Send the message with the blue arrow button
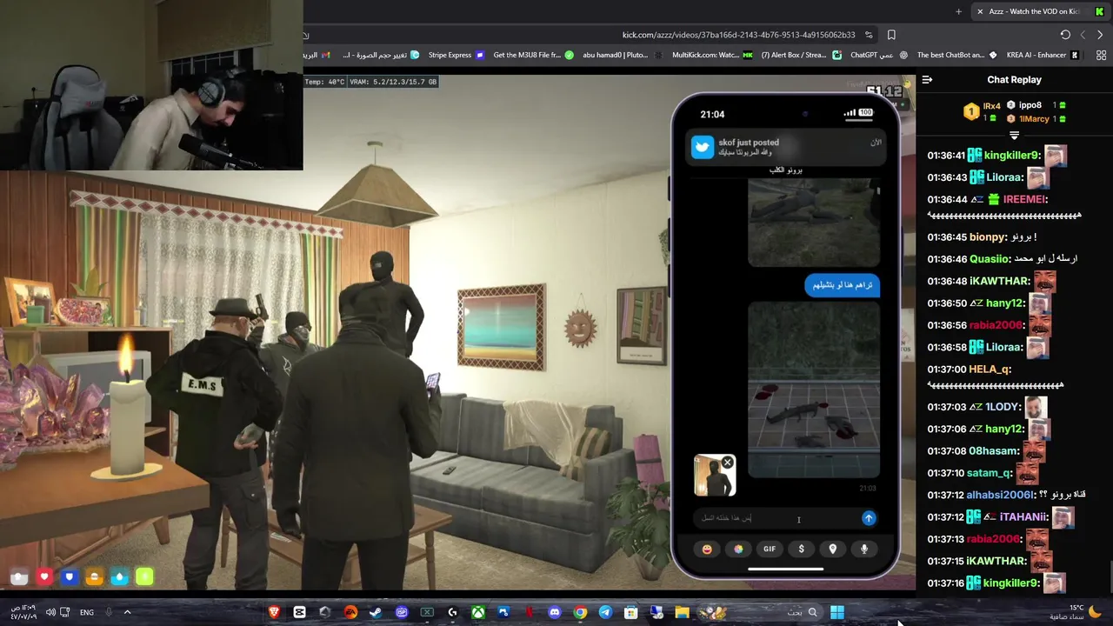Screen dimensions: 1113x626 (868, 518)
